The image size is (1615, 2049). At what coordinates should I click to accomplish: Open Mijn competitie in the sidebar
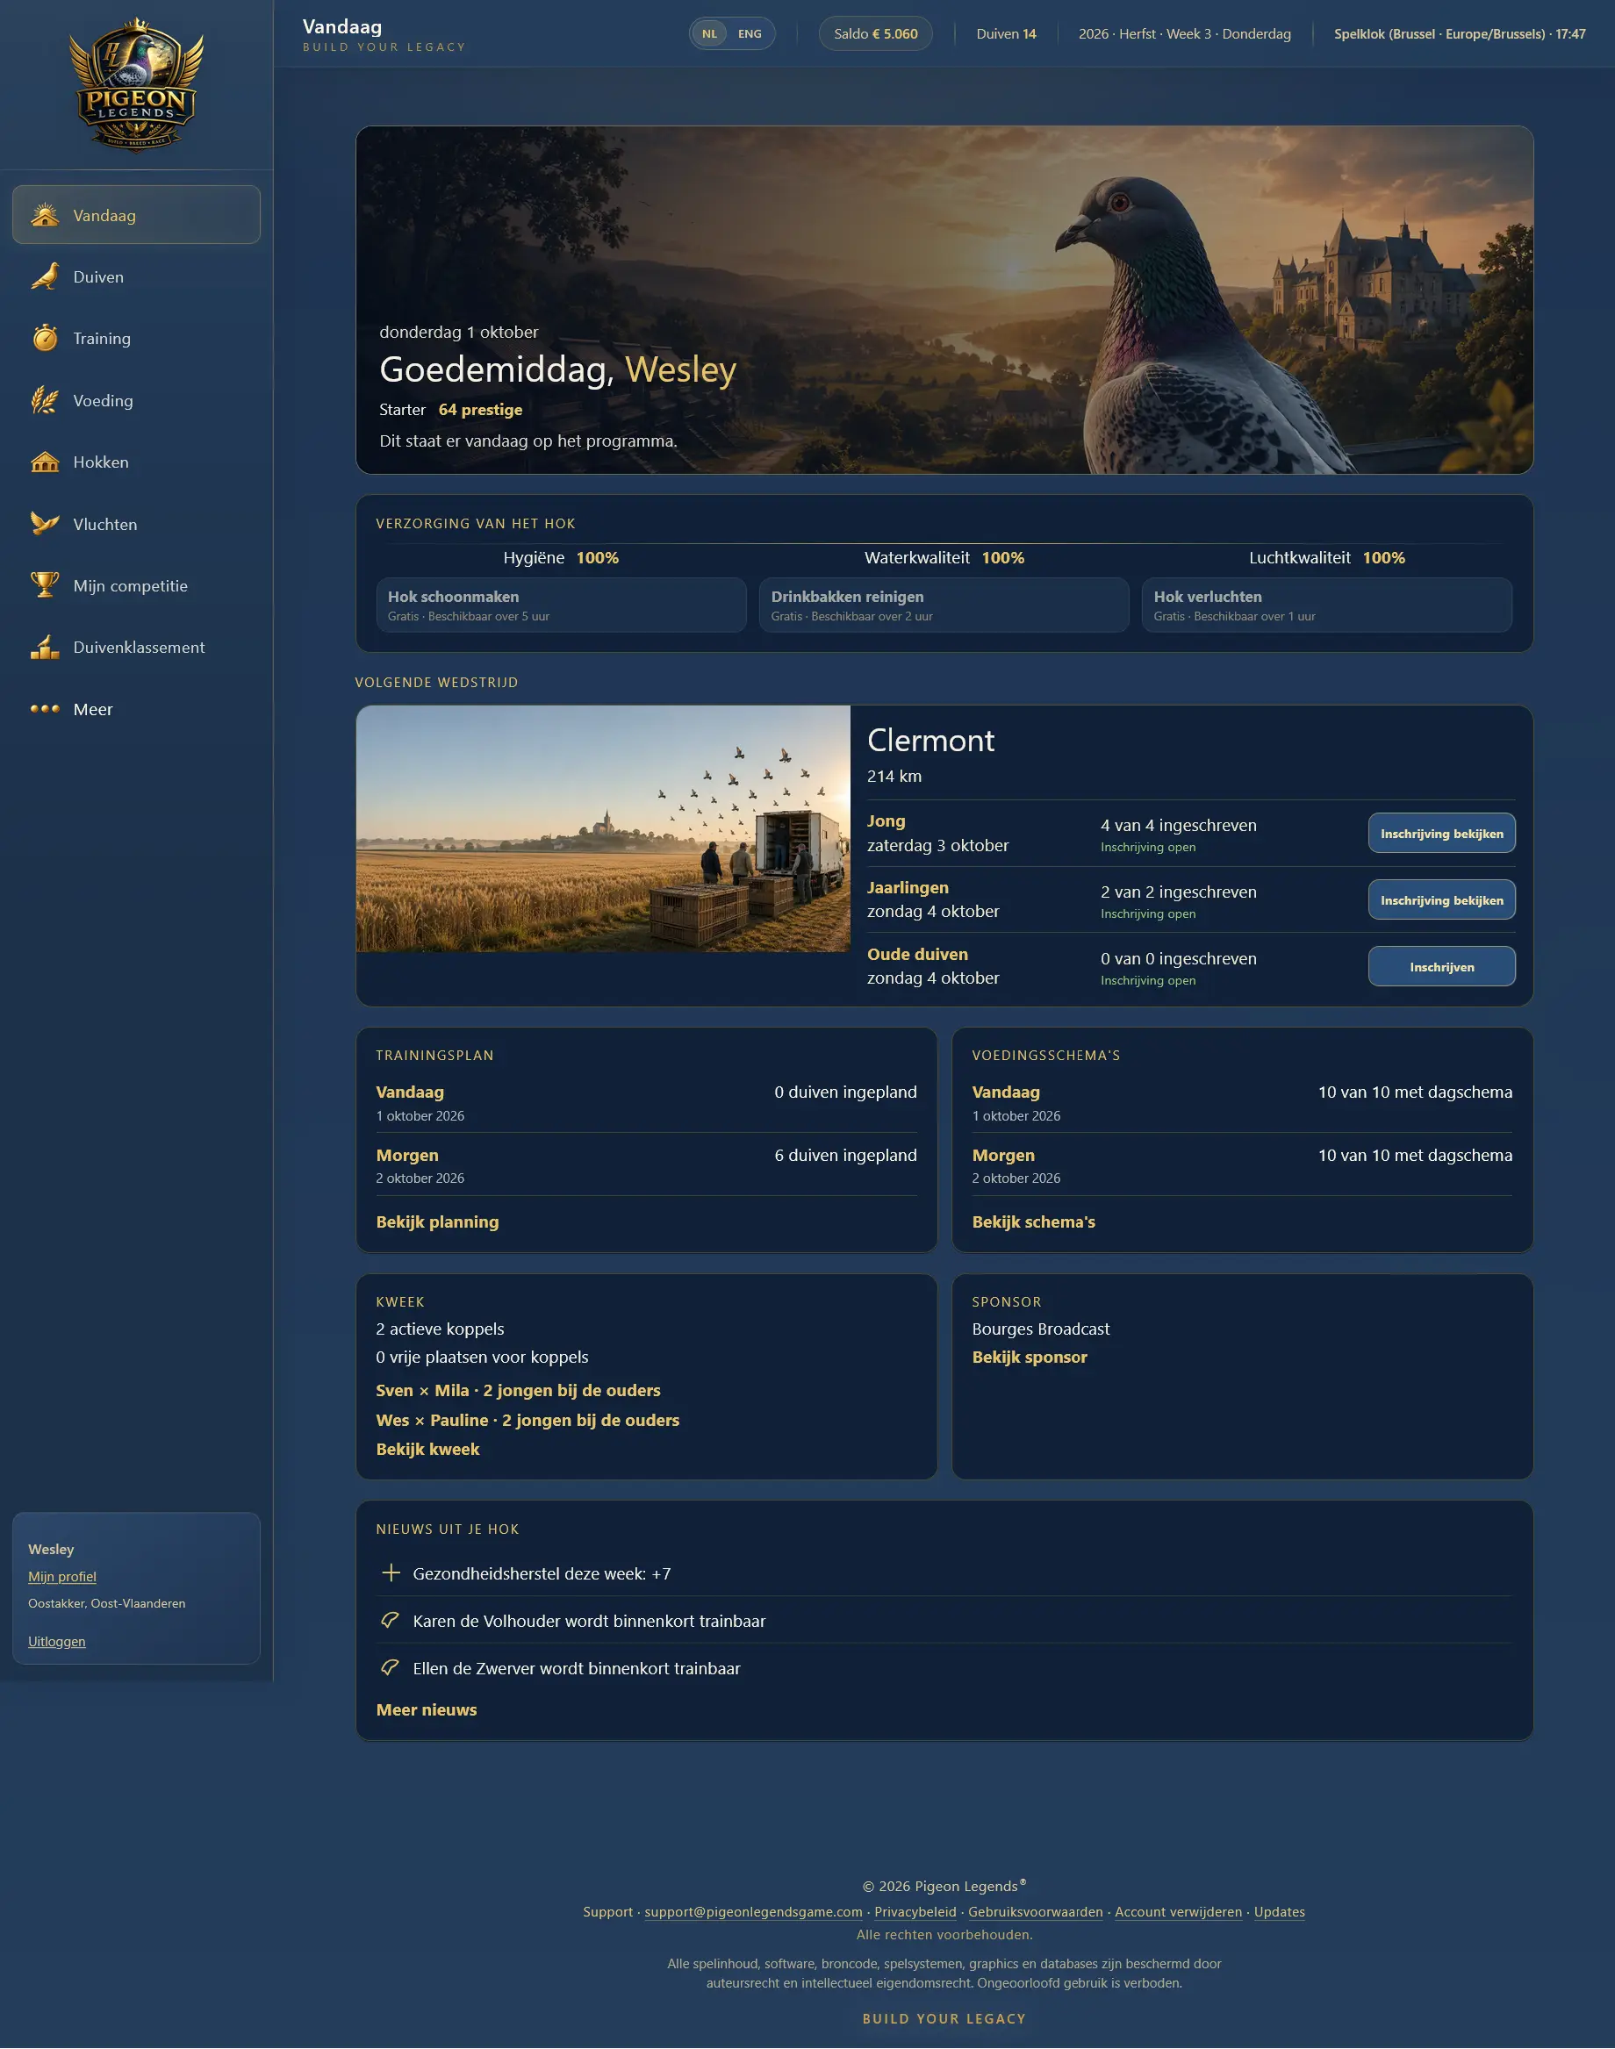pyautogui.click(x=136, y=585)
